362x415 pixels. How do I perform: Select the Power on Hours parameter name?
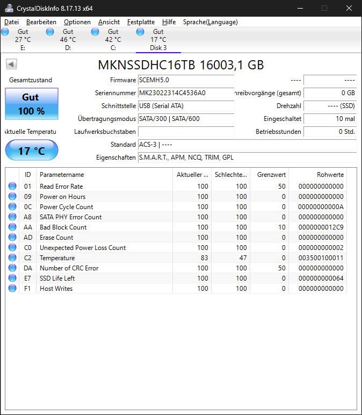(63, 197)
